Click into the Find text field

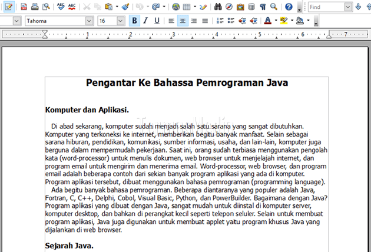click(326, 7)
